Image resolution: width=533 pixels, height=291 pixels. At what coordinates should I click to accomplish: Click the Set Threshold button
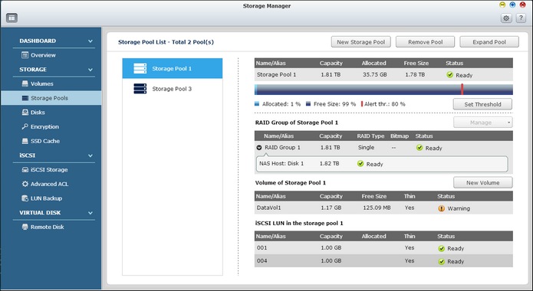tap(482, 104)
